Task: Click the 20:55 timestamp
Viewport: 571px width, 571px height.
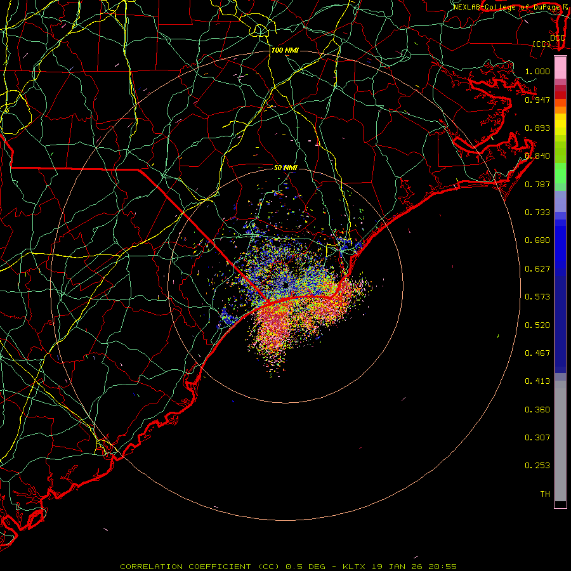Action: click(x=443, y=567)
